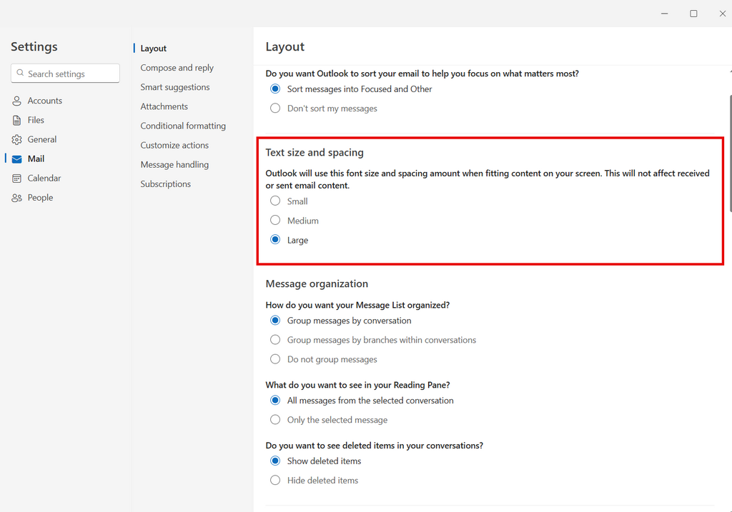The height and width of the screenshot is (512, 732).
Task: Click the Text size and spacing heading
Action: 315,153
